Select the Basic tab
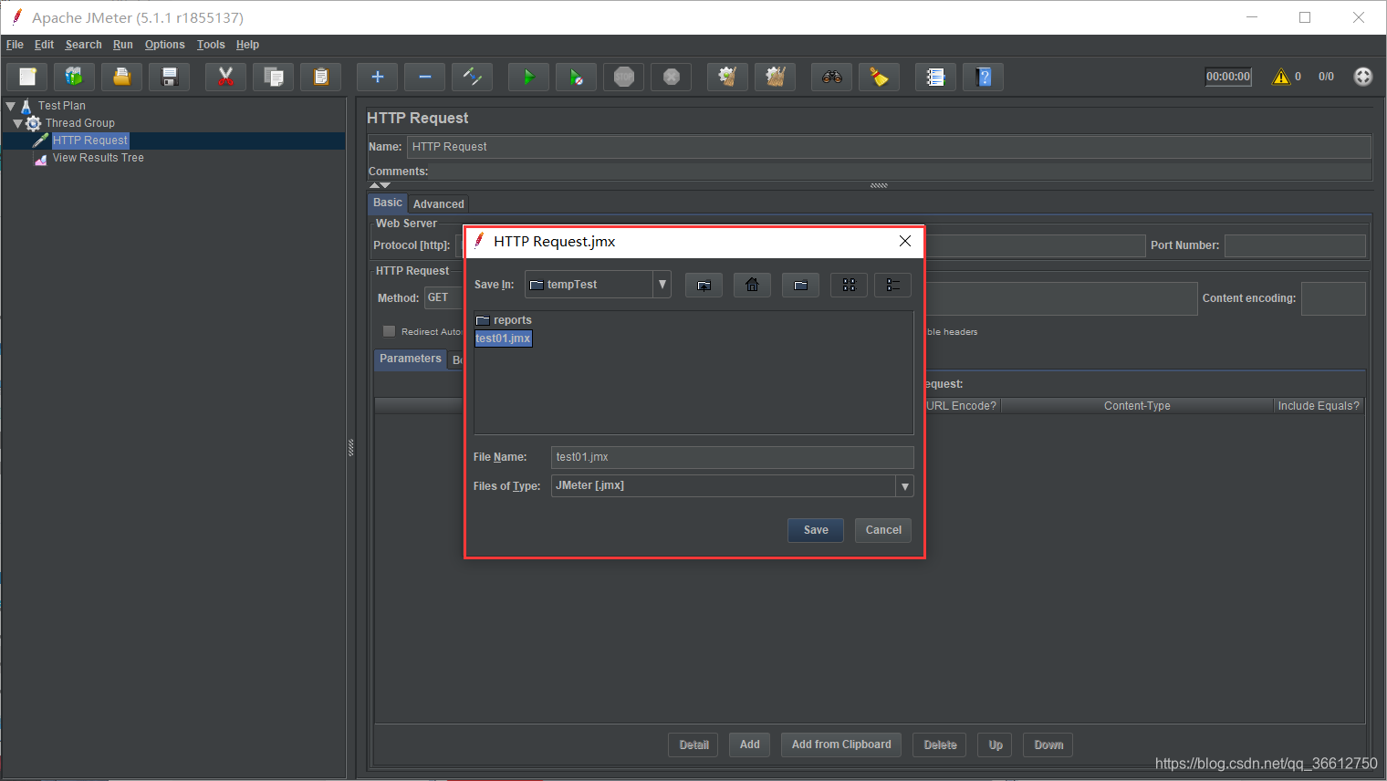 (388, 203)
